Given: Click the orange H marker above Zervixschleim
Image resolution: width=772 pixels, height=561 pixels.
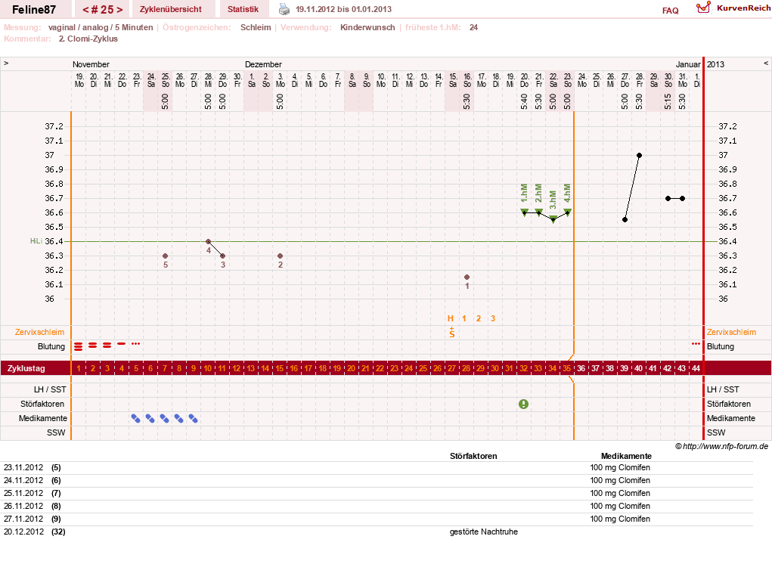Looking at the screenshot, I should click(450, 318).
